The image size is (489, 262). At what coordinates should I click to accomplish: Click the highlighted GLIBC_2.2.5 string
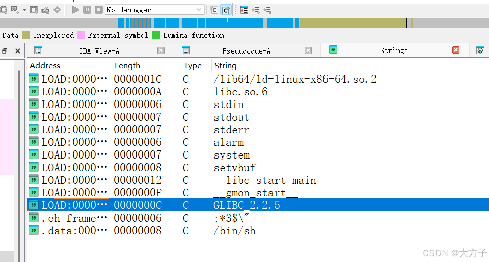click(x=247, y=205)
